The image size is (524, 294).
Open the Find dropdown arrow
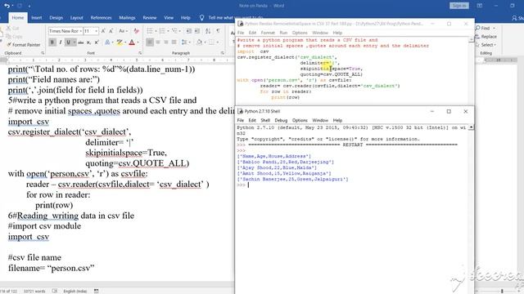(x=494, y=28)
